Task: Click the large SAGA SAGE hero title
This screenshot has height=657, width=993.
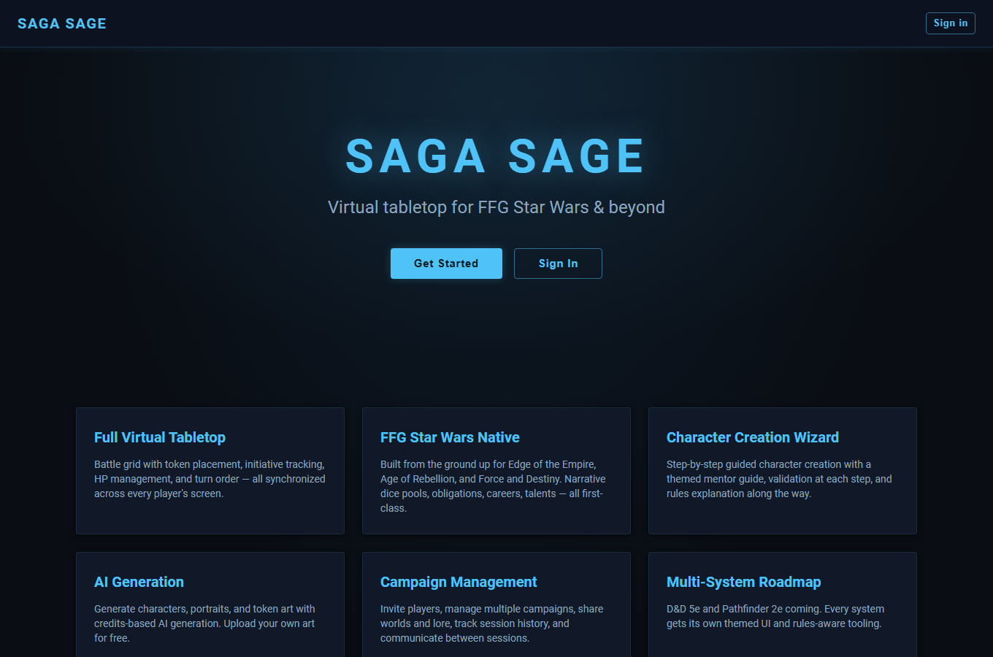Action: pyautogui.click(x=496, y=156)
